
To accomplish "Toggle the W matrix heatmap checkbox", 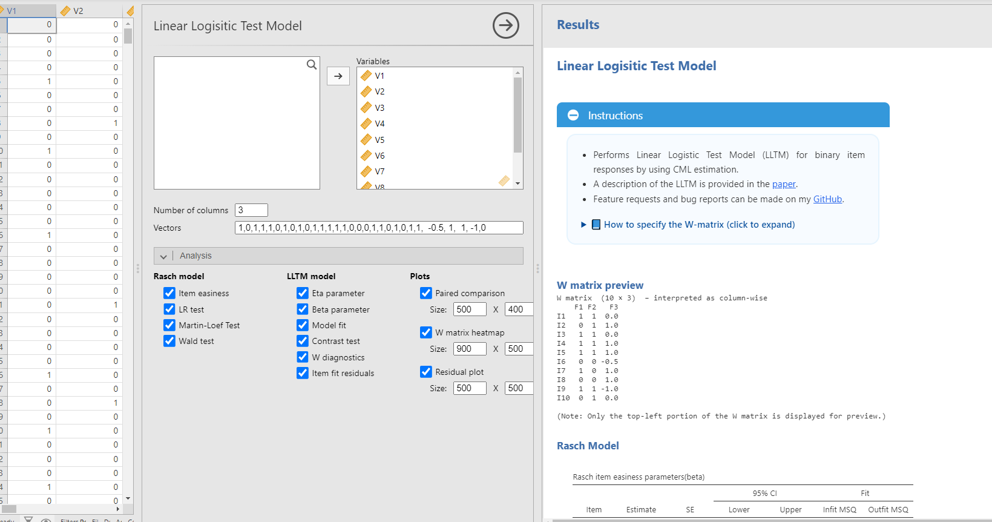I will pyautogui.click(x=426, y=332).
